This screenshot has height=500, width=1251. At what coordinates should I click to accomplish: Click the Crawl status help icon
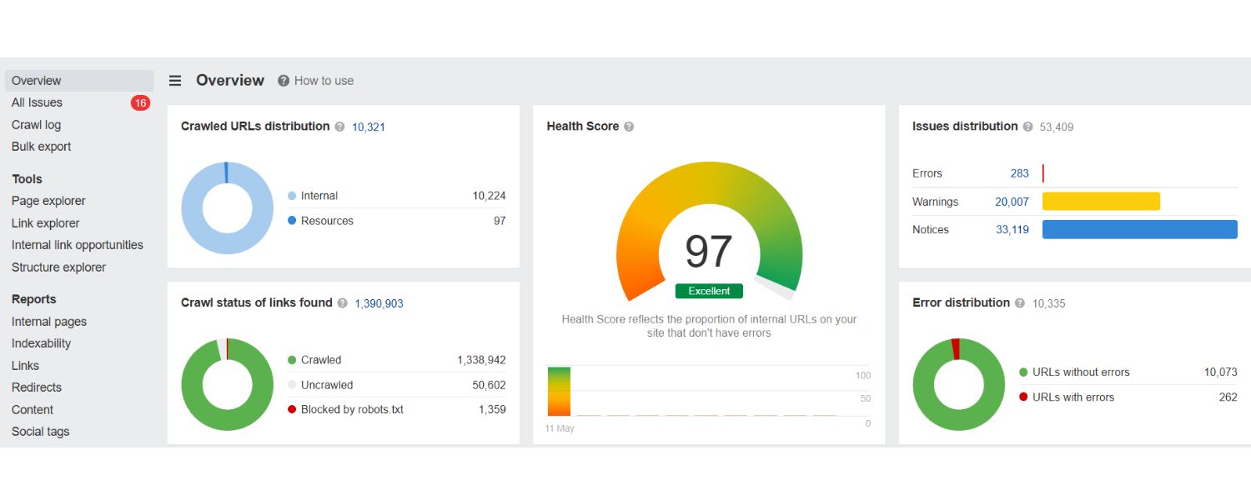tap(342, 303)
